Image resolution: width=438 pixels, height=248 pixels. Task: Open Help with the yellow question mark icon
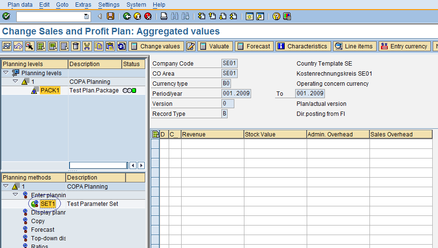[x=276, y=16]
